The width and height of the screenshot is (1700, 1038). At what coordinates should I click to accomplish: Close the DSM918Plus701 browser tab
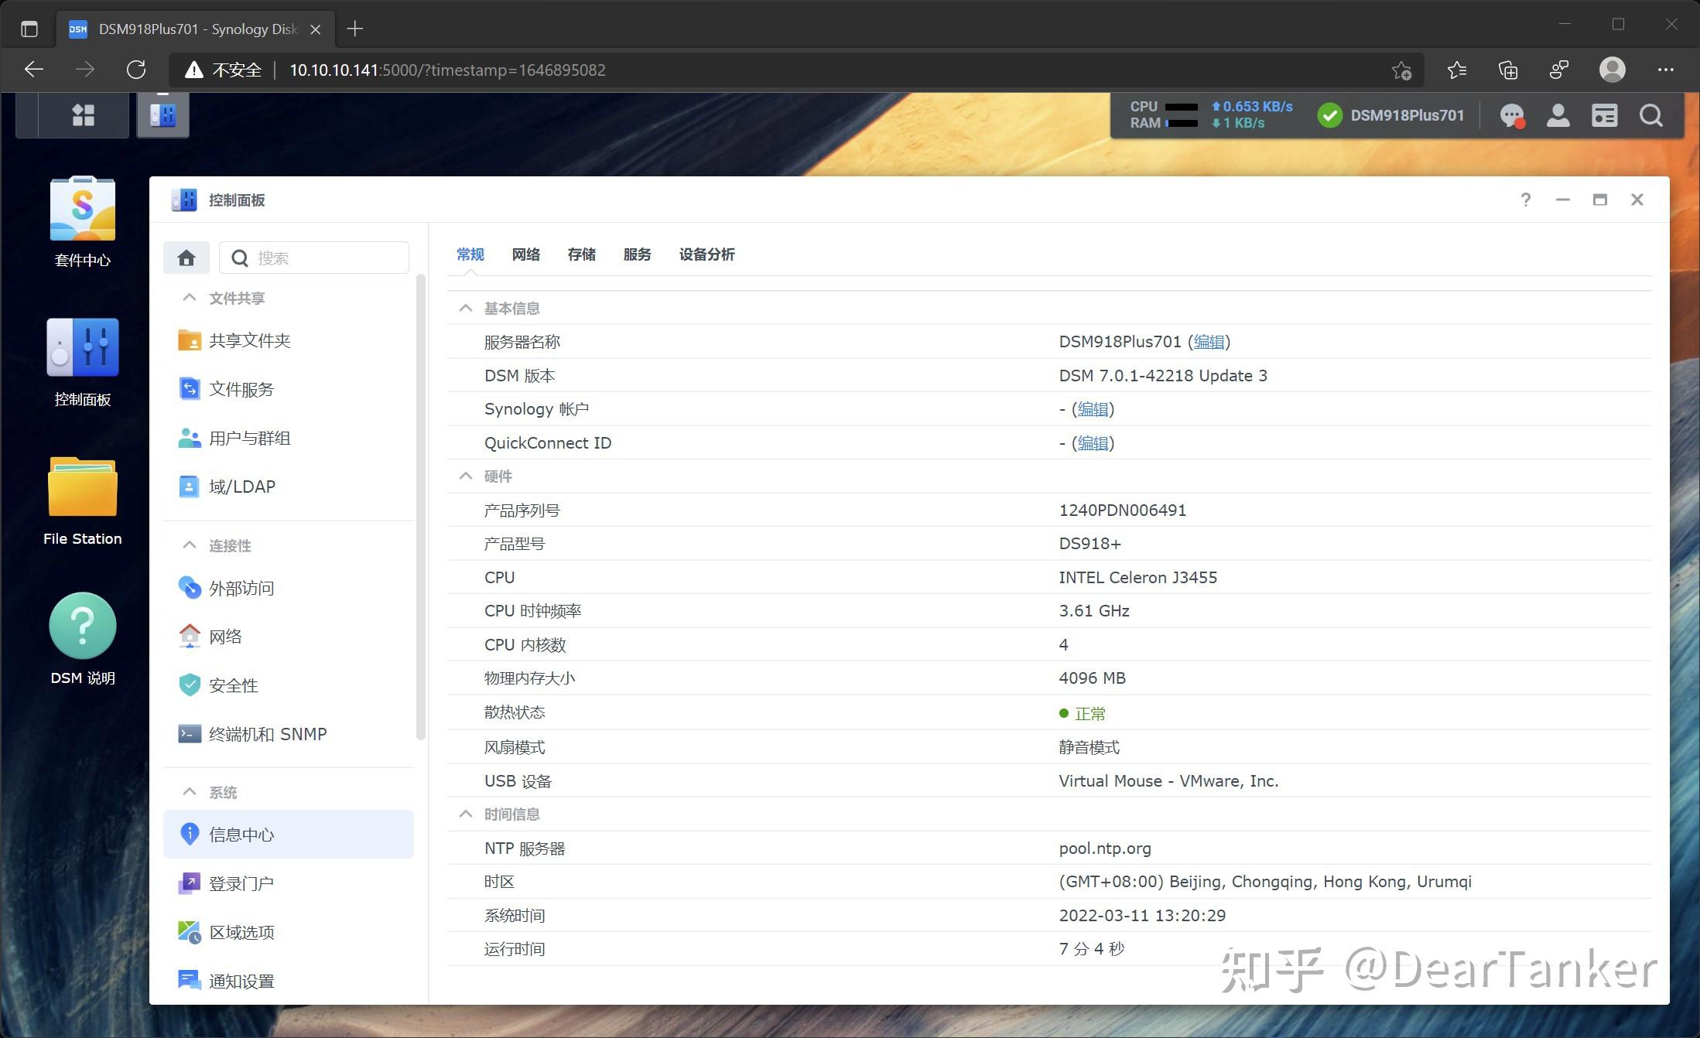click(x=315, y=29)
